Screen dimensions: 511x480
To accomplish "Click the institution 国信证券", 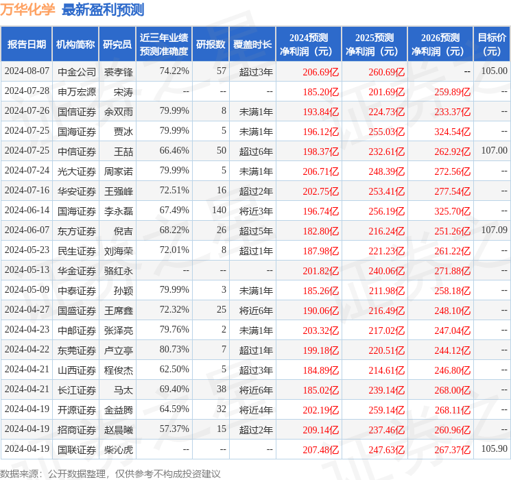I will [77, 112].
